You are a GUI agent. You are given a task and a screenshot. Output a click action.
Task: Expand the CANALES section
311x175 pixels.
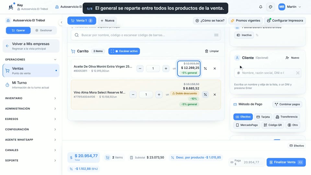(31, 150)
